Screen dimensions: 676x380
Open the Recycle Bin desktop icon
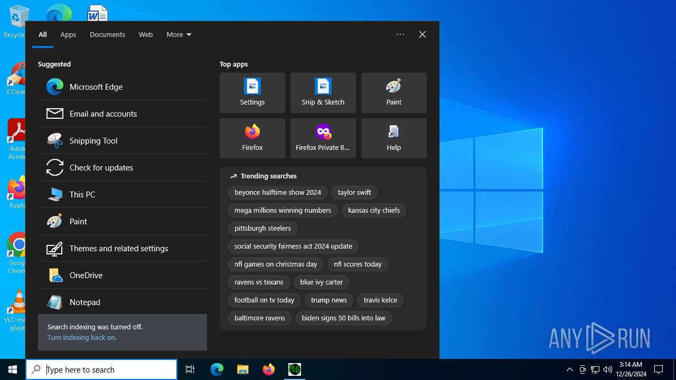[x=16, y=22]
